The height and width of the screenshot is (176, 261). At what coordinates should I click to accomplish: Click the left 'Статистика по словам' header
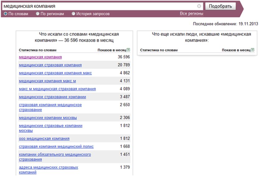38,50
